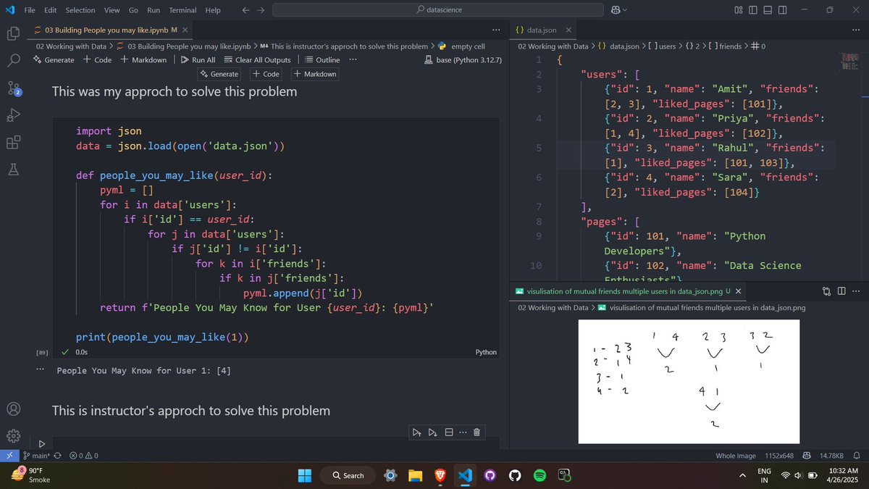Viewport: 869px width, 489px height.
Task: Click Whole Image zoom in status bar
Action: (x=735, y=456)
